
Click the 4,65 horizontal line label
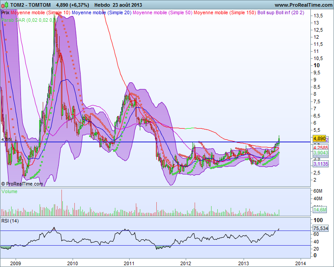[6, 139]
